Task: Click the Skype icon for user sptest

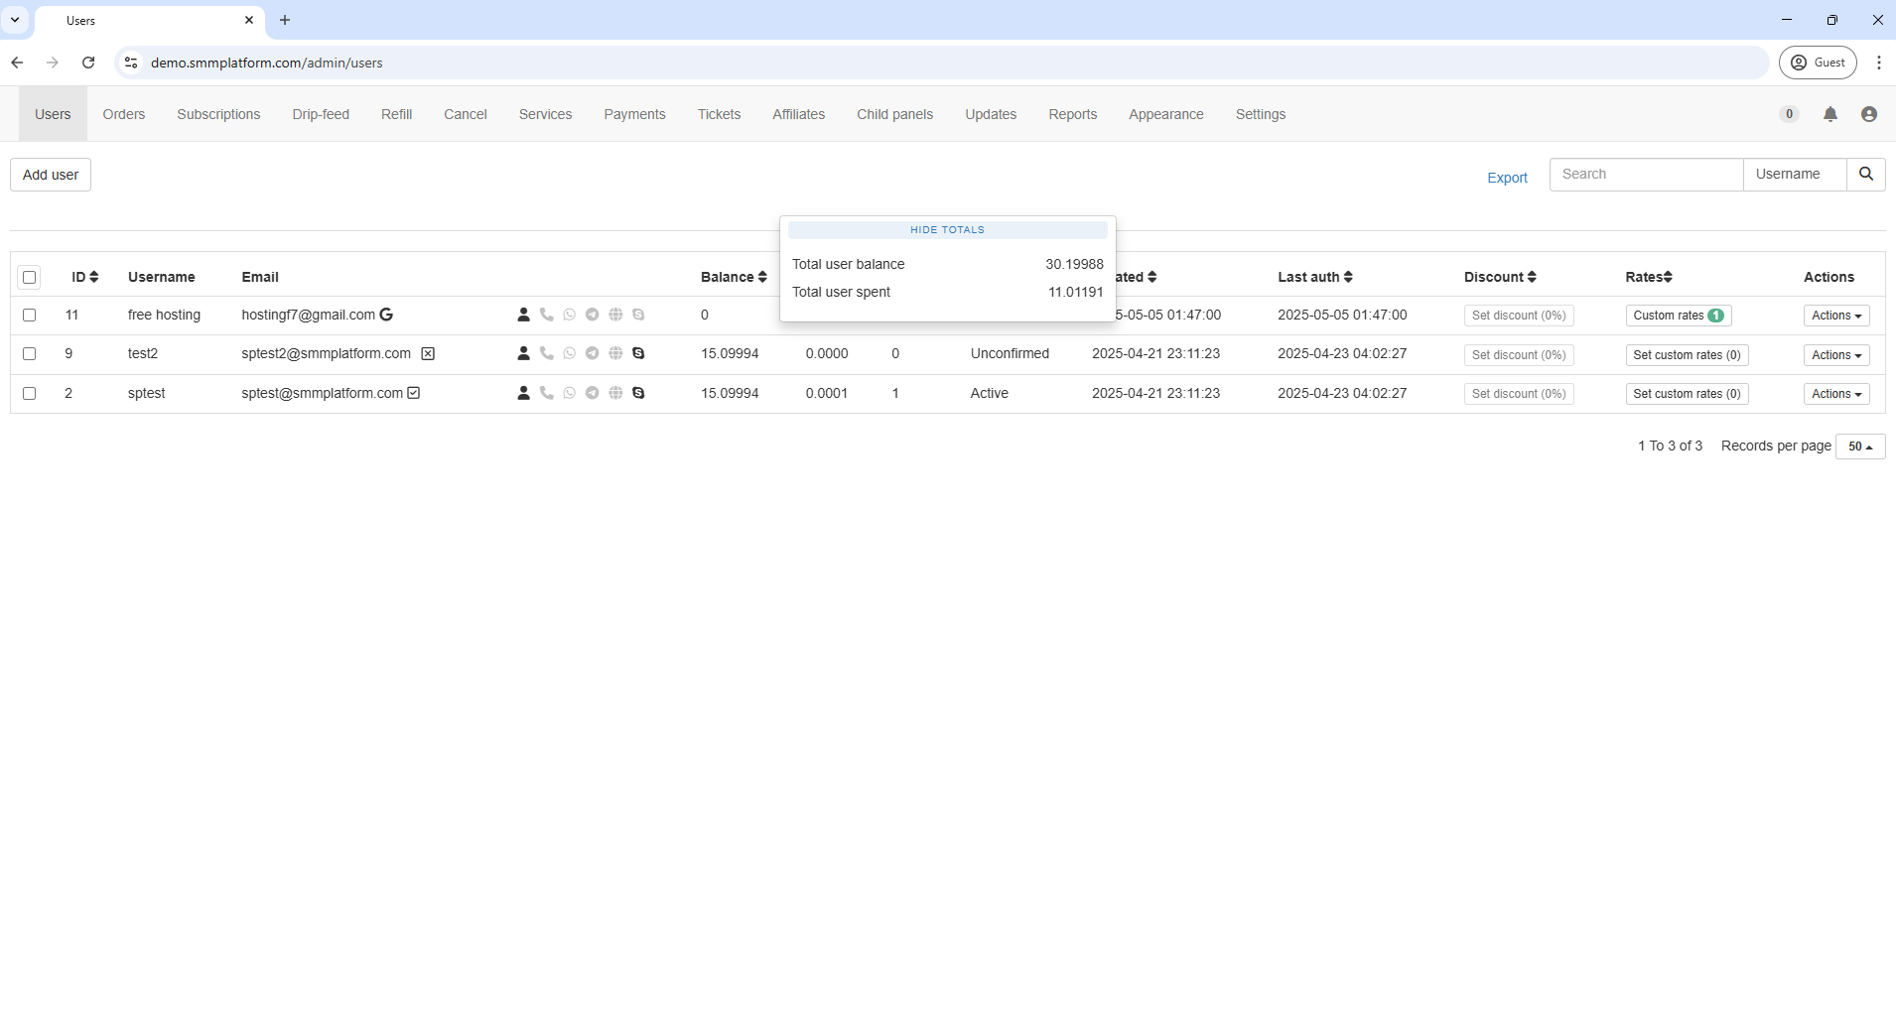Action: (x=638, y=393)
